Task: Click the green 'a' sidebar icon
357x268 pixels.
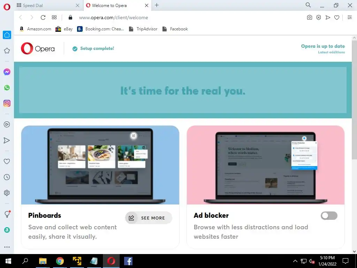Action: (x=7, y=230)
